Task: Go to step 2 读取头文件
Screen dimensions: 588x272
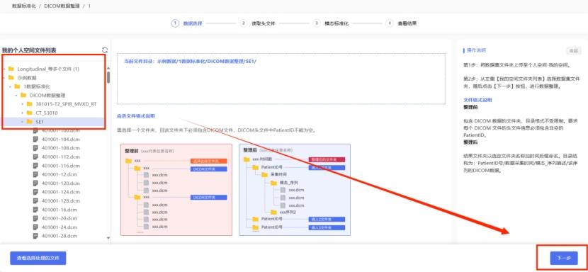Action: (257, 23)
